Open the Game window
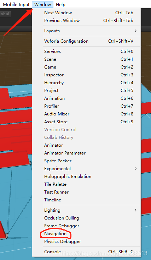The image size is (151, 260). (x=86, y=67)
